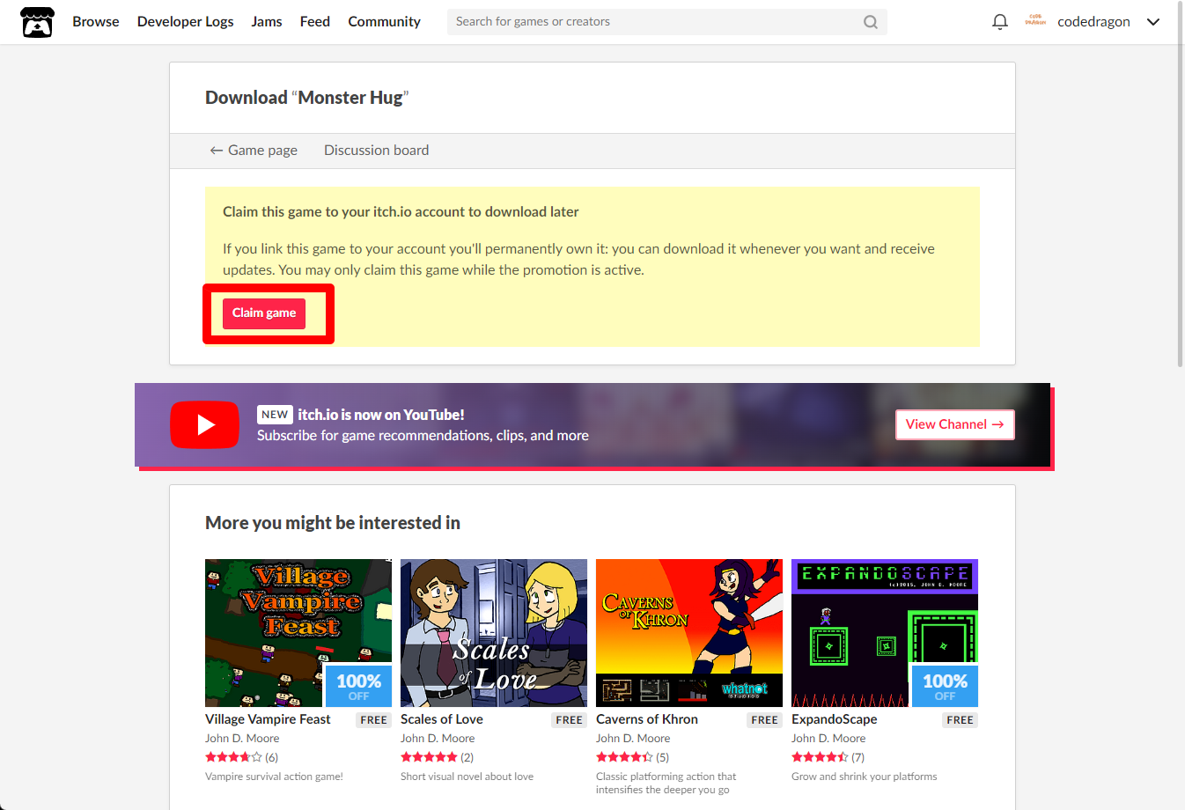This screenshot has width=1185, height=810.
Task: Click the Claim game button
Action: [264, 313]
